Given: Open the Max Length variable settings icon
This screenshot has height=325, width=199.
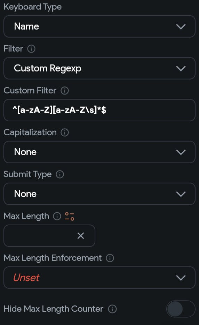Looking at the screenshot, I should click(x=70, y=216).
